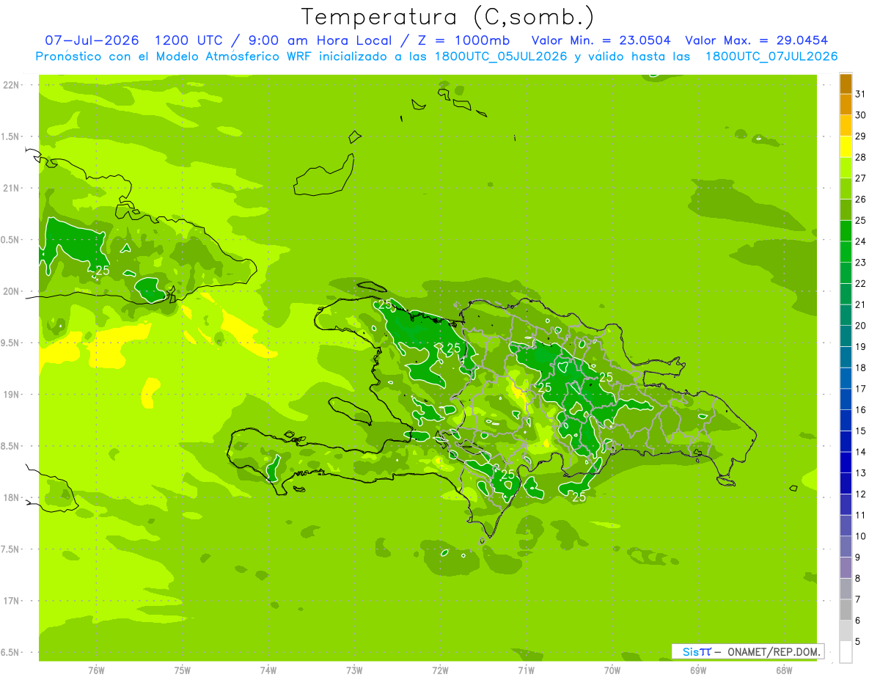Click the 25 contour label over Cuba
Image resolution: width=880 pixels, height=680 pixels.
pos(103,270)
